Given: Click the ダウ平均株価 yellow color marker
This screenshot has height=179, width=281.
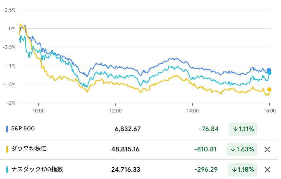Looking at the screenshot, I should (x=7, y=149).
